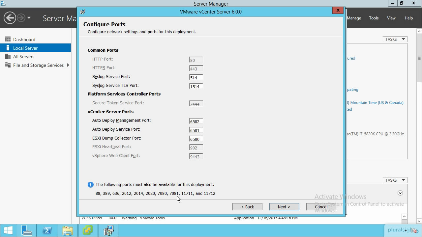This screenshot has width=422, height=237.
Task: Click the Common Ports heading
Action: point(103,50)
